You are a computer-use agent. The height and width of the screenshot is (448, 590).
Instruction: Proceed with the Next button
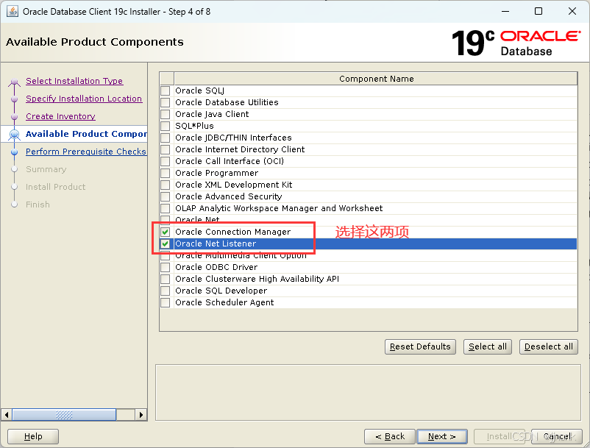pyautogui.click(x=442, y=436)
